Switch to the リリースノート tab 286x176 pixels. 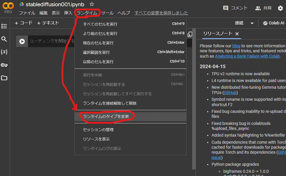point(218,34)
